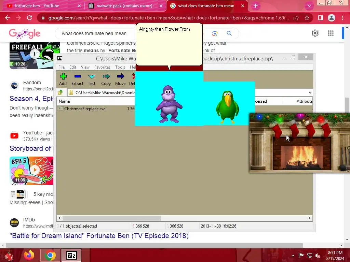
Task: Open the Tools menu in 7-Zip
Action: click(120, 67)
